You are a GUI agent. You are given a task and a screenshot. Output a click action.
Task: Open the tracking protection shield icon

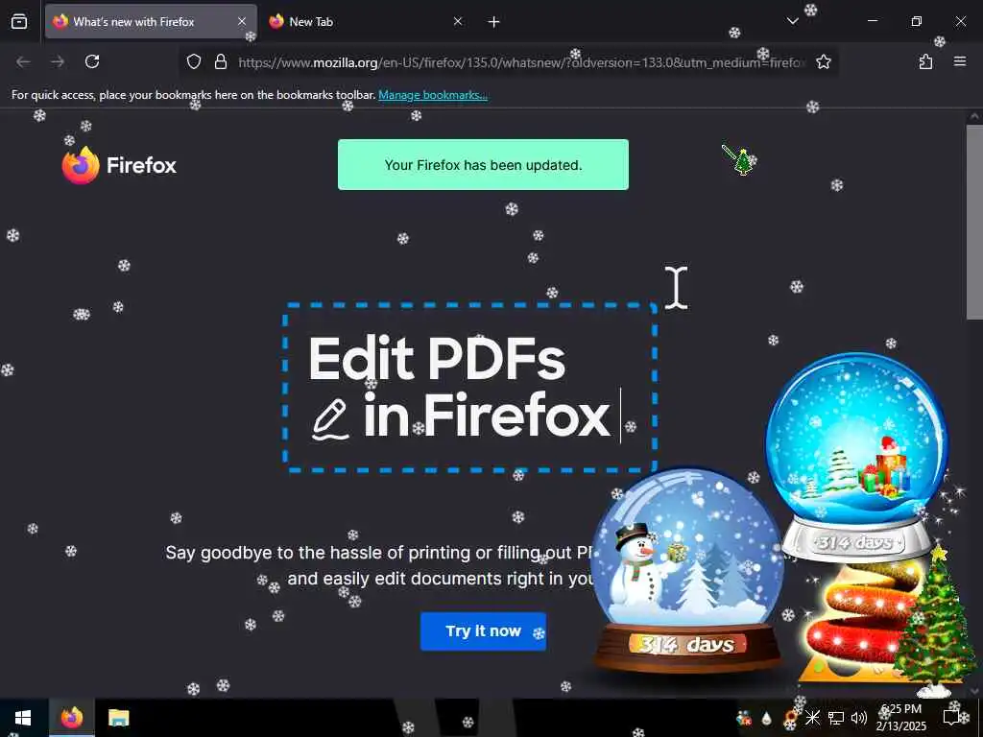coord(194,61)
